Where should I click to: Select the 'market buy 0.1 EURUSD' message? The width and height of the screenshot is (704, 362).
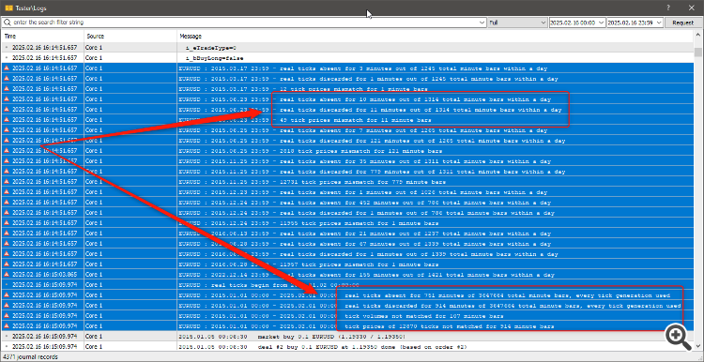click(292, 337)
